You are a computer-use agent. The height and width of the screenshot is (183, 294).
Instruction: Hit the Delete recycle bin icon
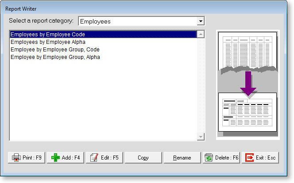(209, 157)
